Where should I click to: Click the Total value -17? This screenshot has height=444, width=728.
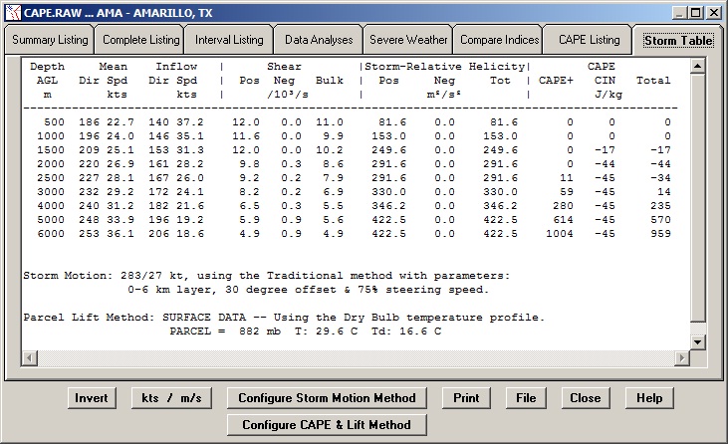[x=660, y=150]
